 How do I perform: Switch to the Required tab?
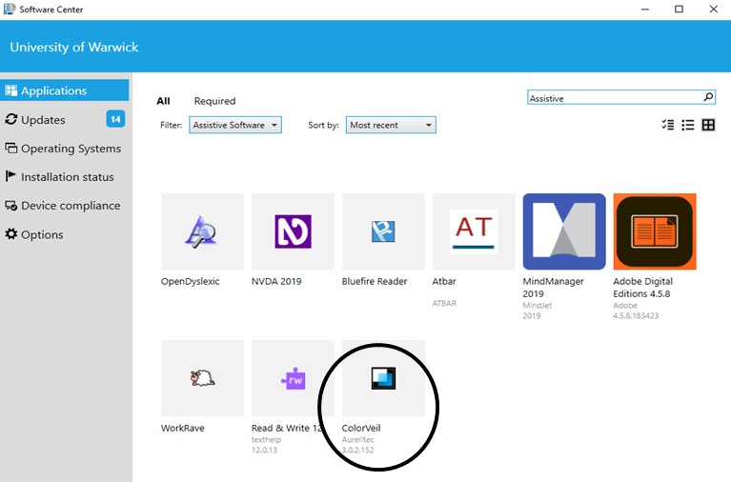214,101
